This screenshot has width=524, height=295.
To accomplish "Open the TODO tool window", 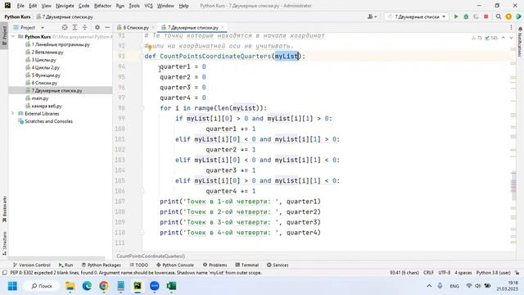I will click(138, 265).
